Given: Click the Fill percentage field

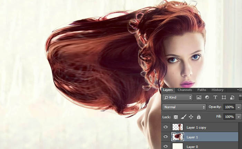Looking at the screenshot, I should (229, 117).
